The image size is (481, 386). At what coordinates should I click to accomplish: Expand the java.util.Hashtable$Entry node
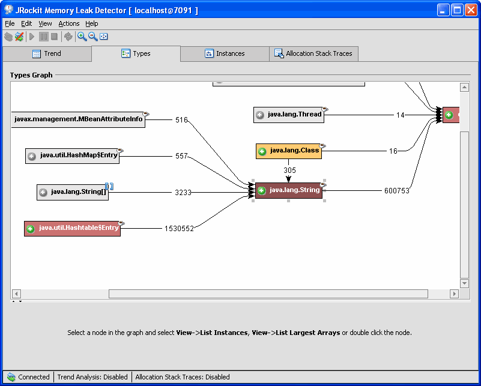click(30, 229)
